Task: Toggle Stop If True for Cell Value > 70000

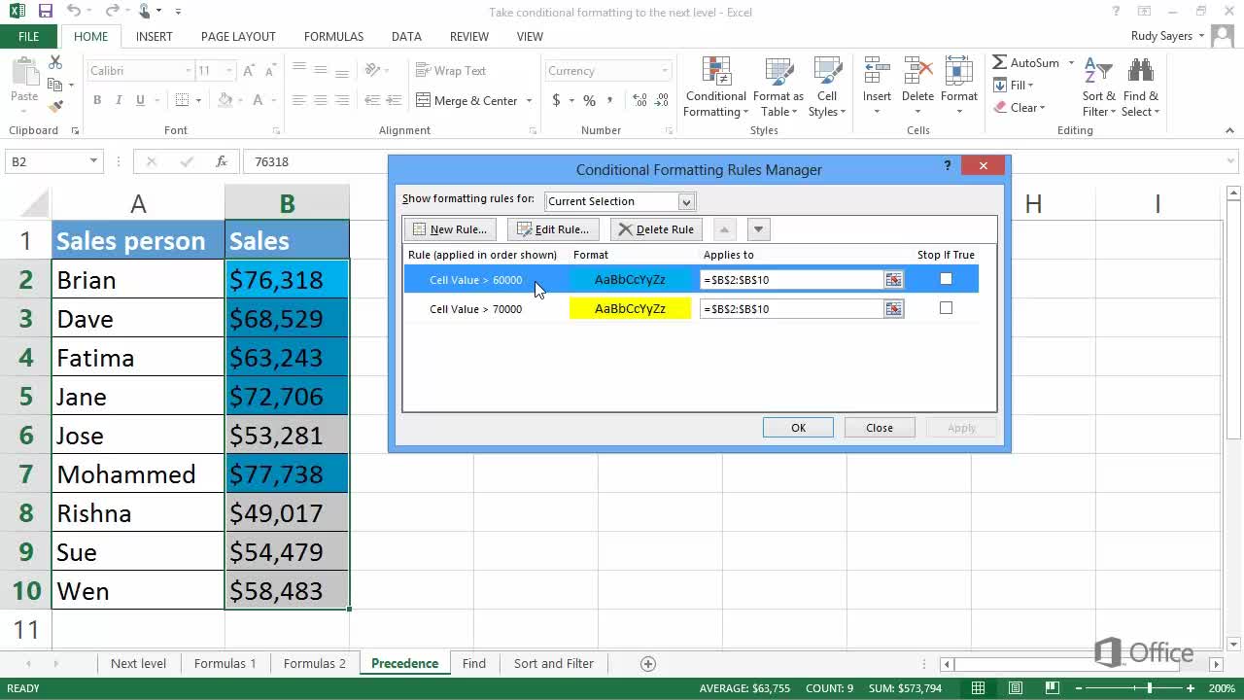Action: point(946,308)
